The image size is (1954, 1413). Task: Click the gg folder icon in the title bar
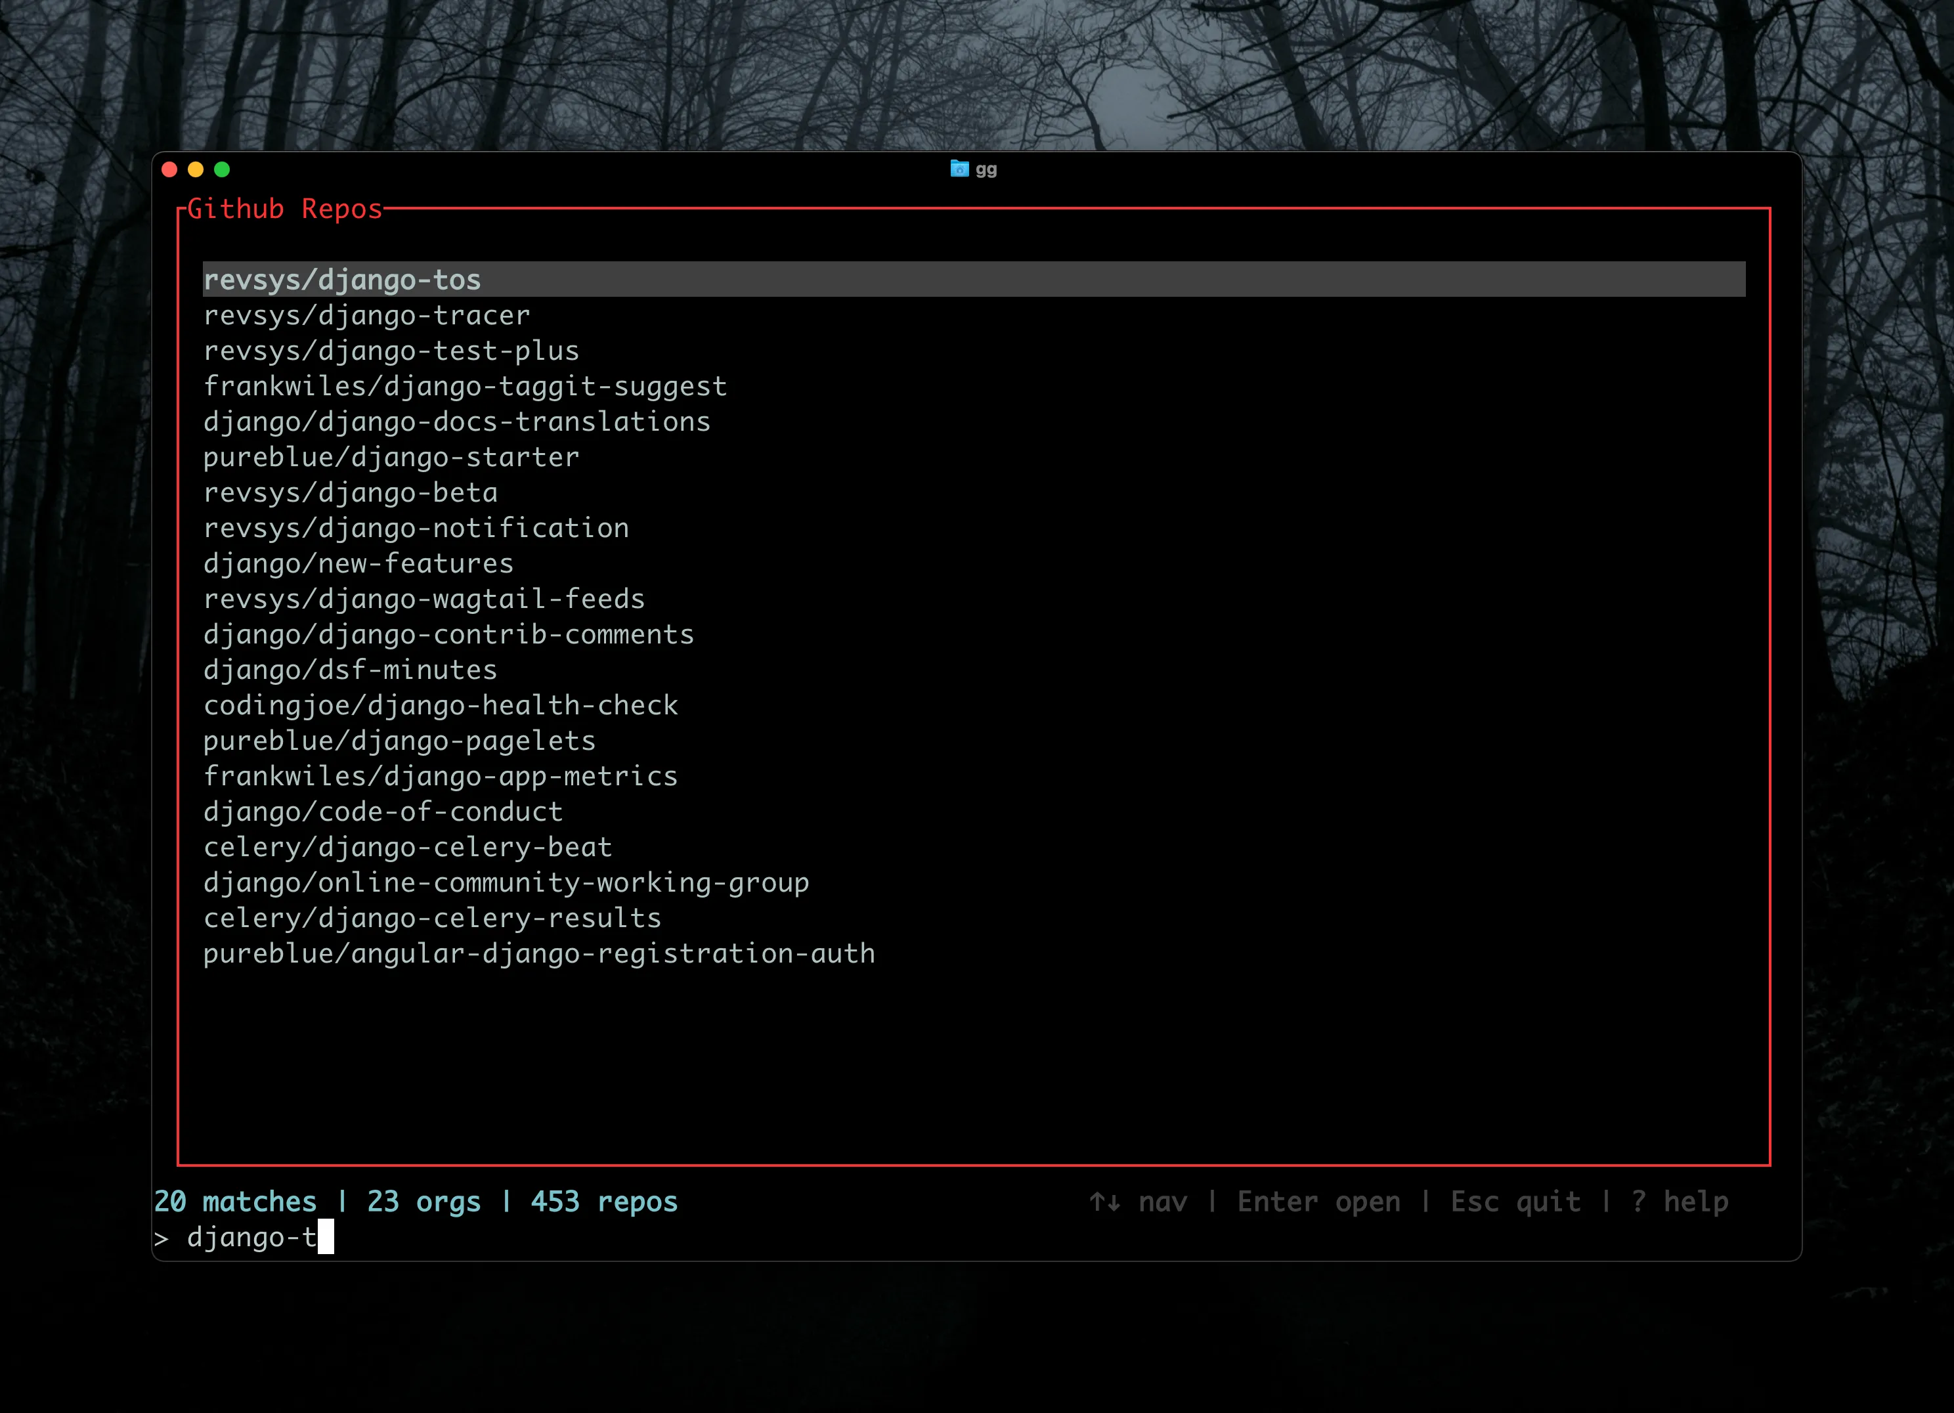coord(959,169)
